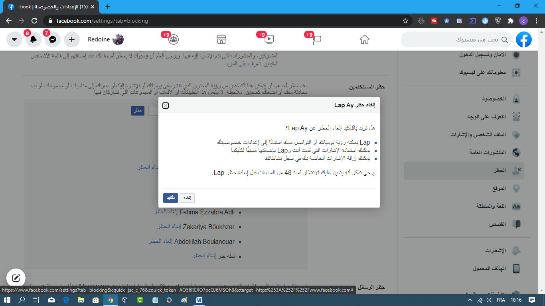Select المنشورات العامة in sidebar
Viewport: 545px width, 306px height.
(x=464, y=152)
